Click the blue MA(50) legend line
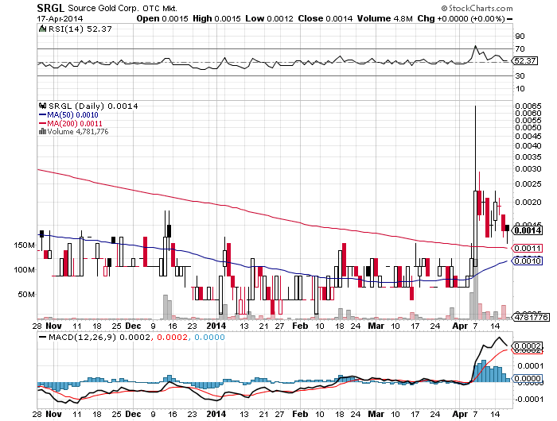Screen dimensions: 557x421 42,115
